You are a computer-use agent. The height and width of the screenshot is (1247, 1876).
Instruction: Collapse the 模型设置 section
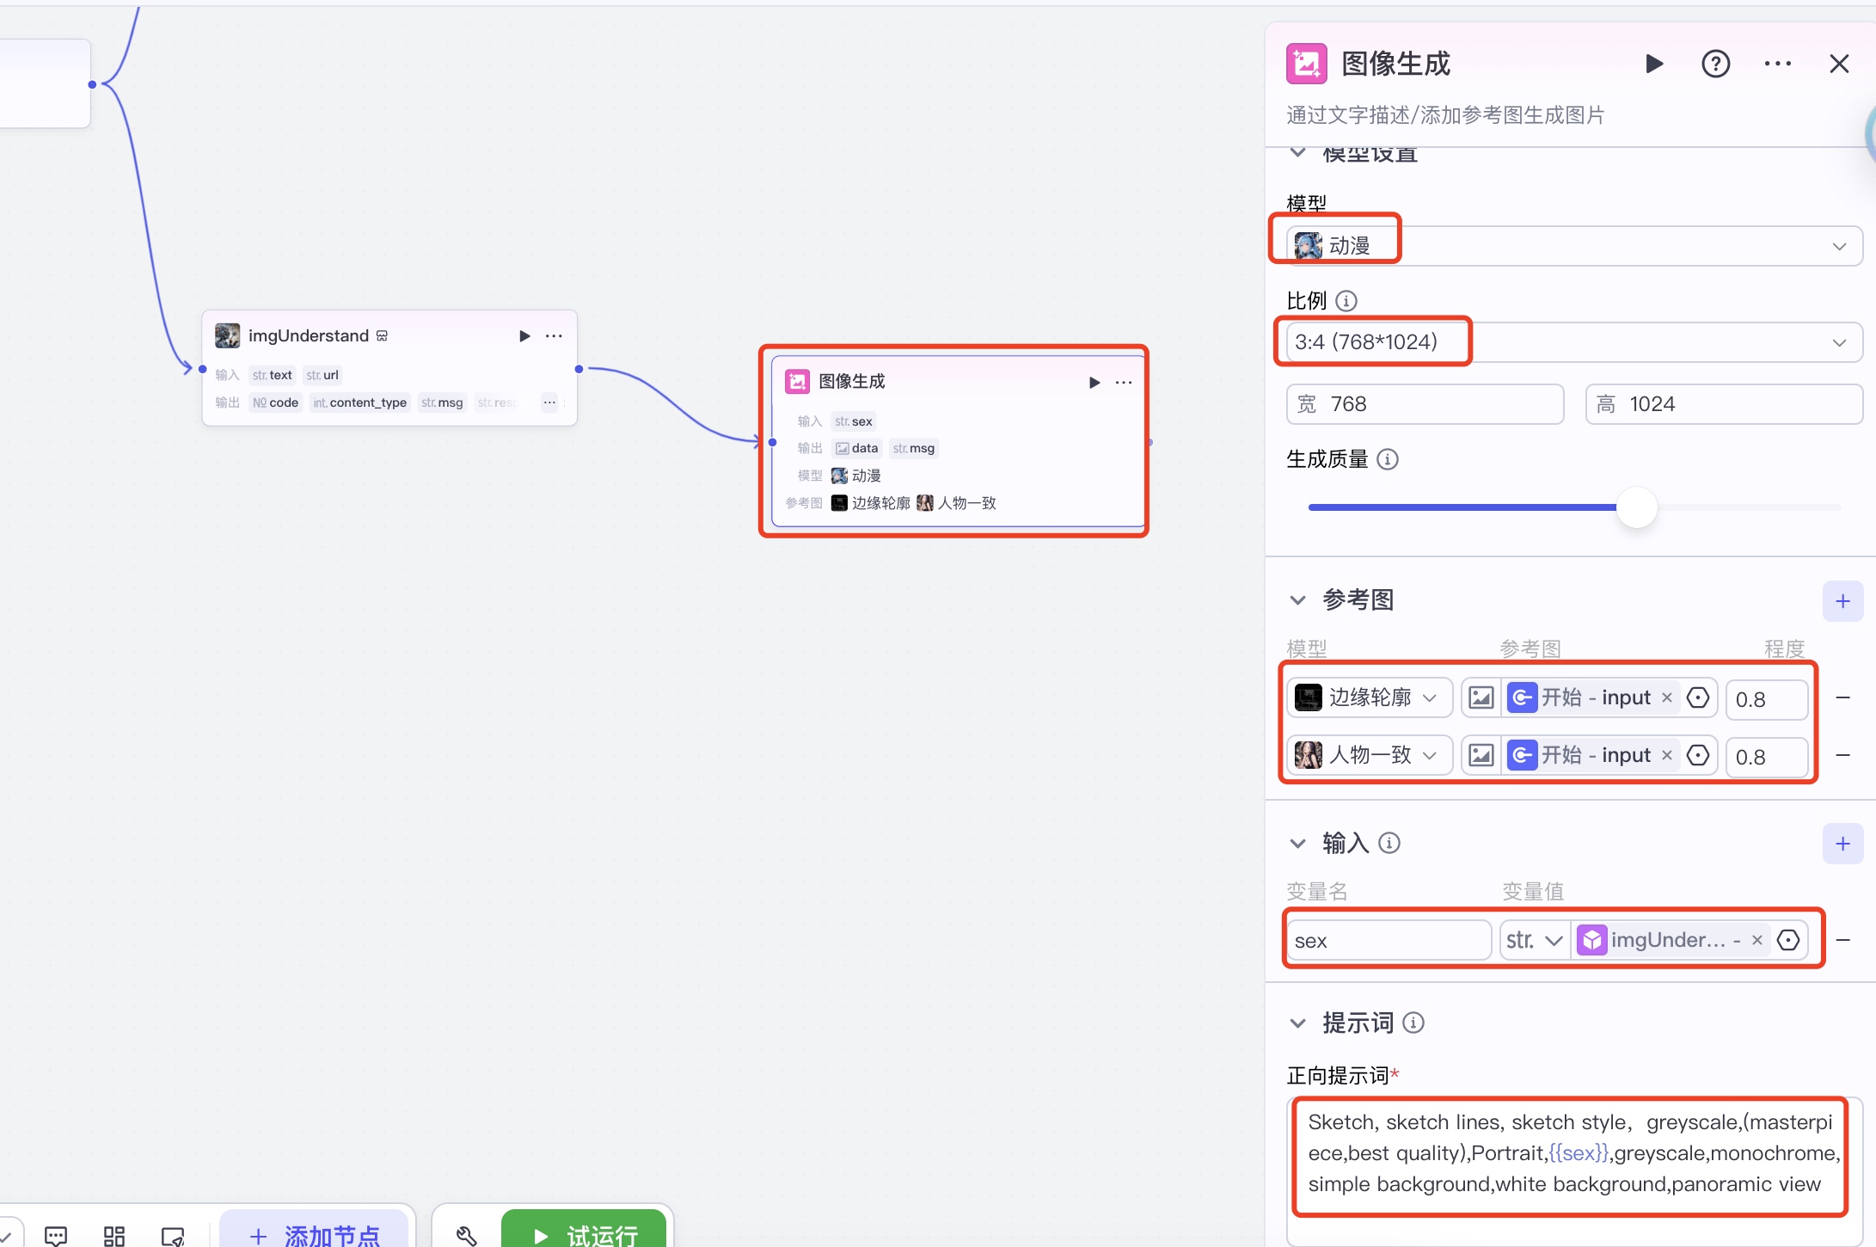pyautogui.click(x=1297, y=153)
